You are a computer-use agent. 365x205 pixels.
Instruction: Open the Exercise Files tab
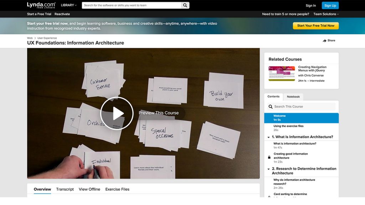[117, 189]
